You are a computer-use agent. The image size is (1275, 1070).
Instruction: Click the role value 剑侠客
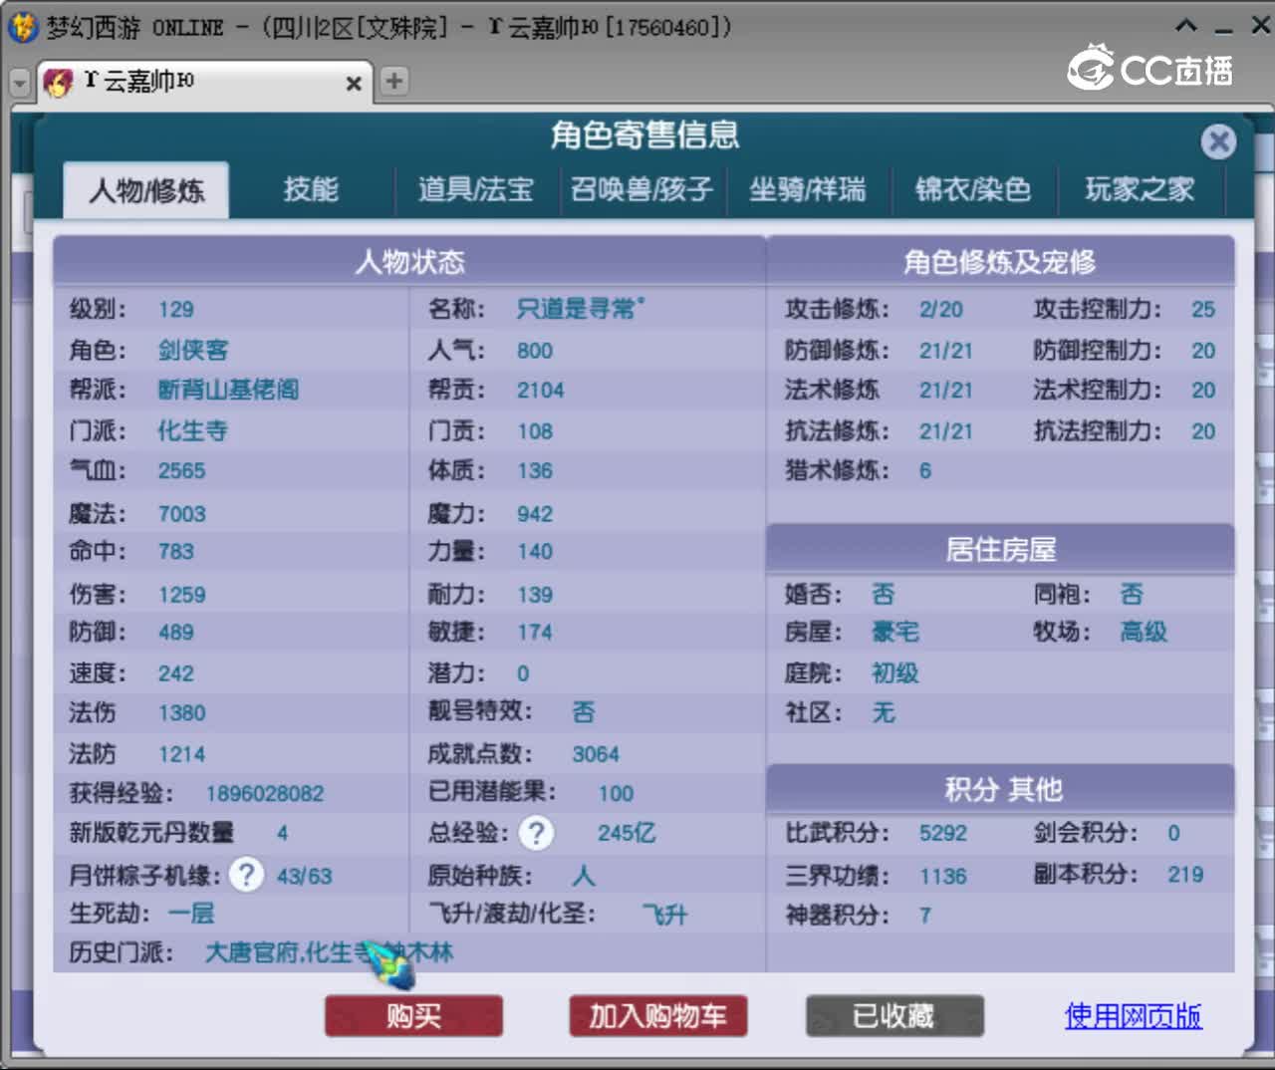193,351
